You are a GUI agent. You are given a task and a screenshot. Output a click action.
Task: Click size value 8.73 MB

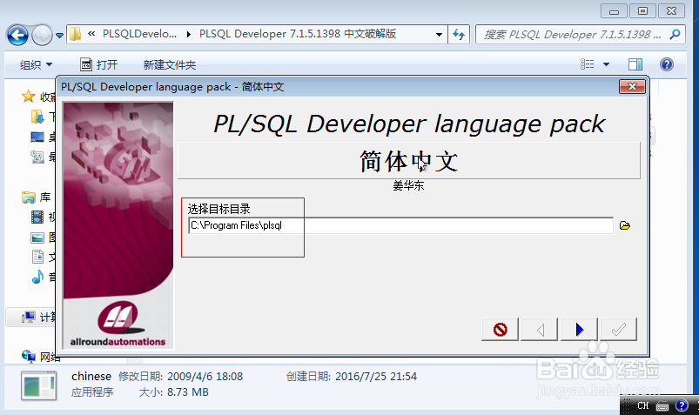[x=188, y=392]
